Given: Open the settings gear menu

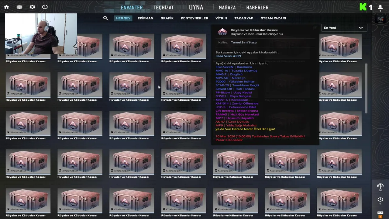Looking at the screenshot, I should click(x=32, y=7).
